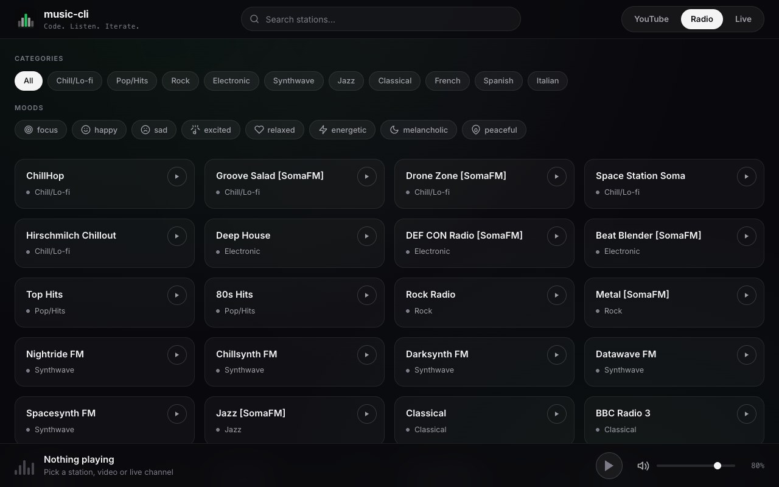Select the Radio tab
The image size is (779, 487).
pyautogui.click(x=702, y=19)
